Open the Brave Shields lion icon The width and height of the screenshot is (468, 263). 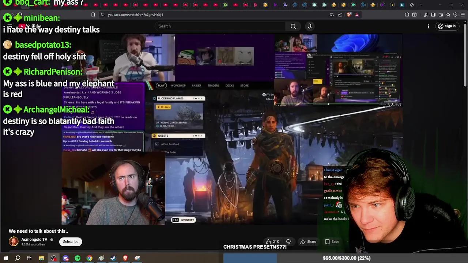(349, 15)
